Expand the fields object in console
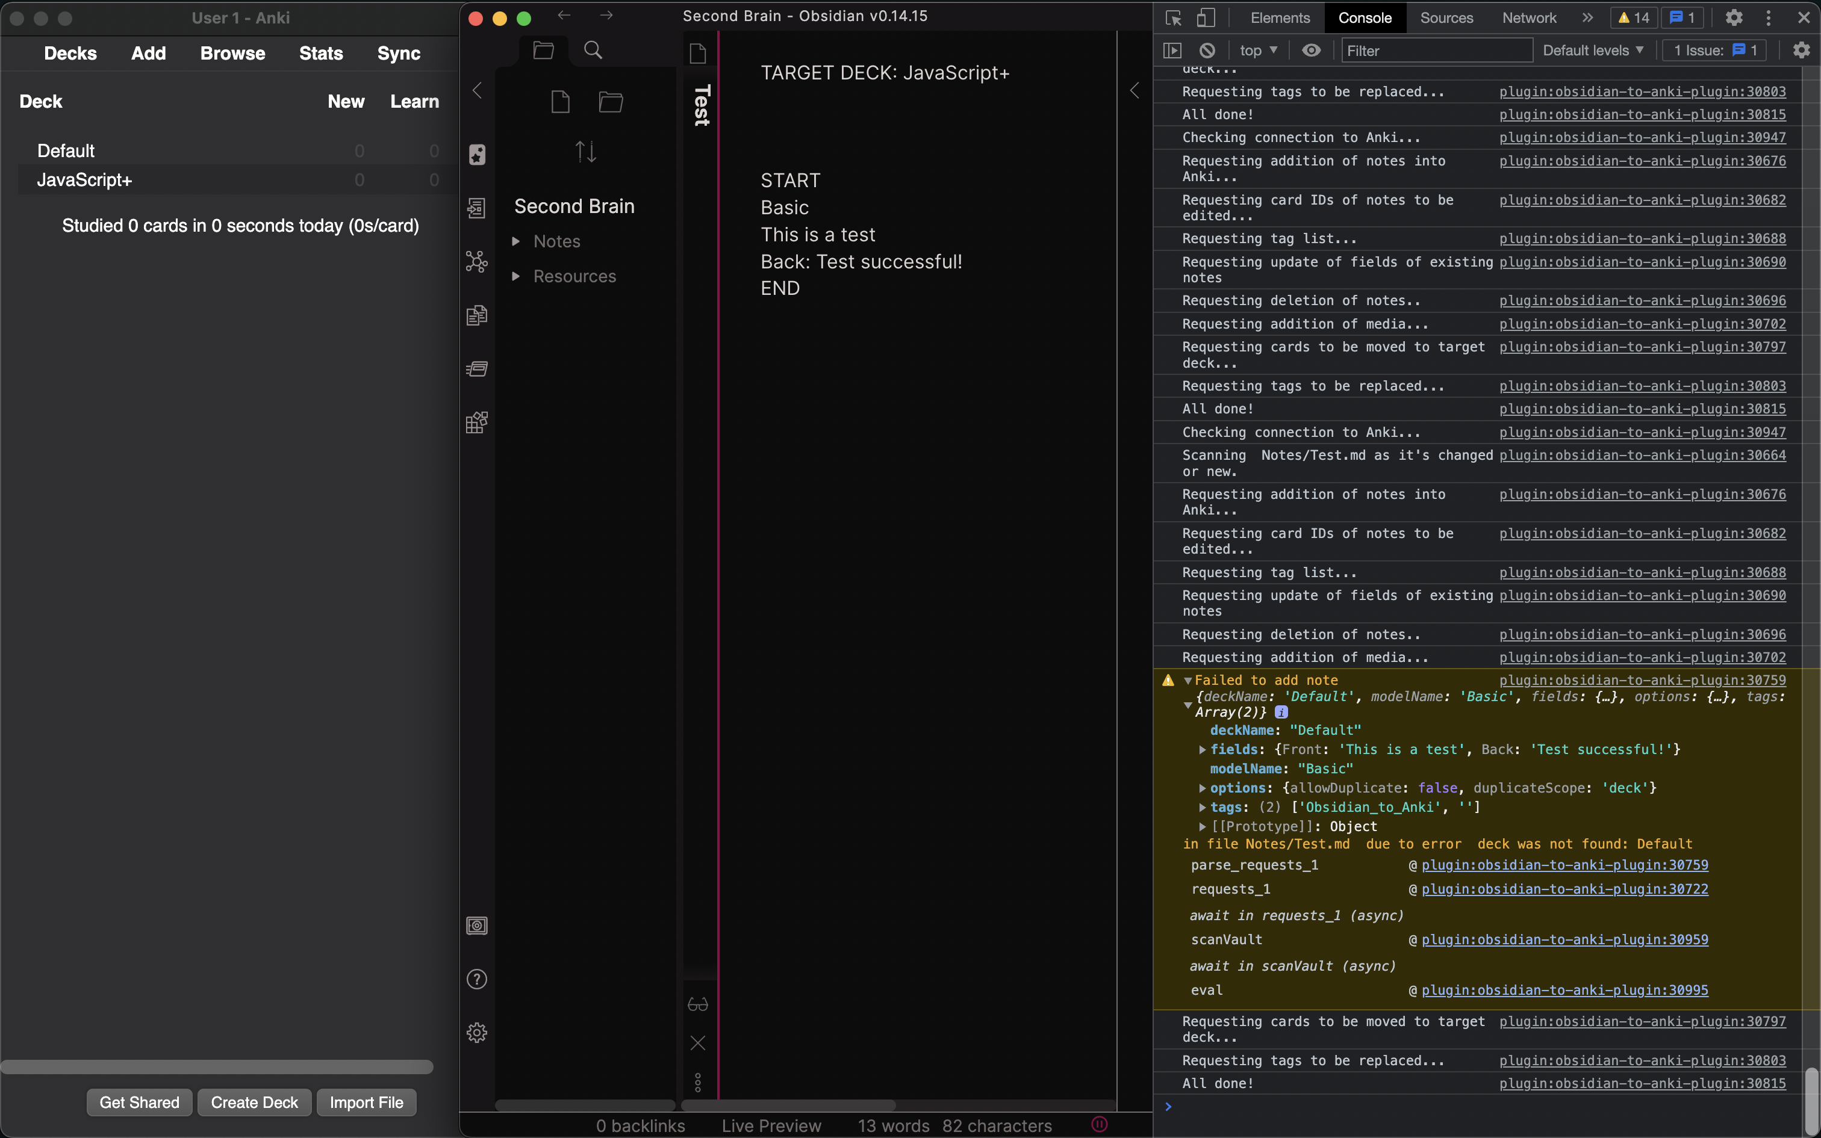This screenshot has width=1821, height=1138. pyautogui.click(x=1203, y=750)
